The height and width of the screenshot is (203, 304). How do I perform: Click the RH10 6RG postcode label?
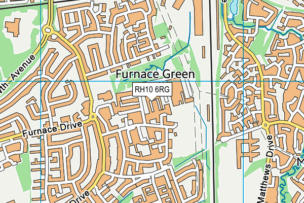[x=152, y=89]
